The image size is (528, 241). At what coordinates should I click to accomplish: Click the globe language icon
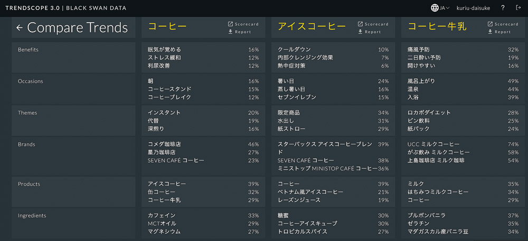tap(435, 8)
